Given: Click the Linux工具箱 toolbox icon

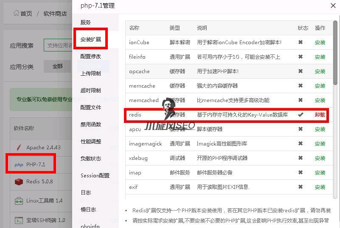Looking at the screenshot, I should pos(19,201).
